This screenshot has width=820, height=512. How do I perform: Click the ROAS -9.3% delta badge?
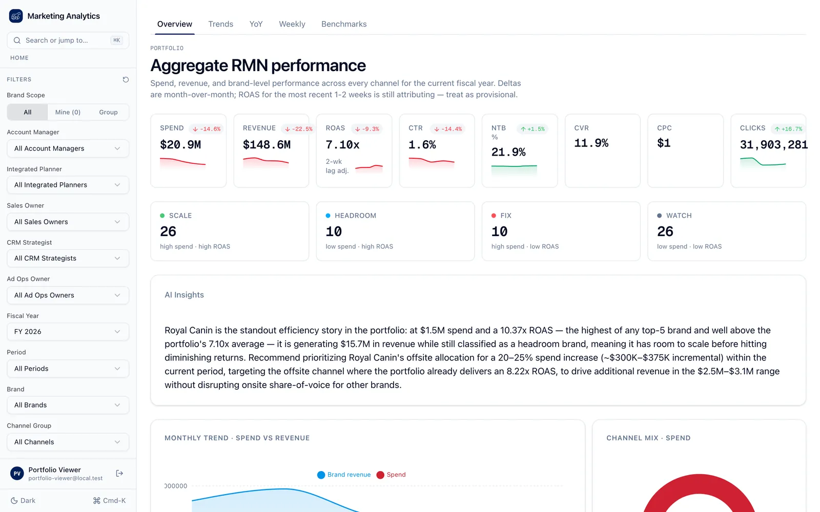pos(367,129)
